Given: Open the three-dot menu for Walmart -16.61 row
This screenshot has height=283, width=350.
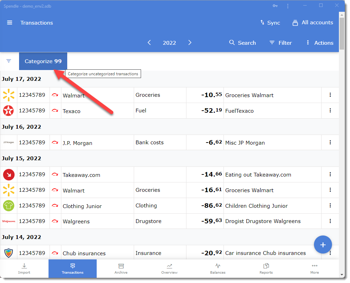Looking at the screenshot, I should [x=330, y=190].
